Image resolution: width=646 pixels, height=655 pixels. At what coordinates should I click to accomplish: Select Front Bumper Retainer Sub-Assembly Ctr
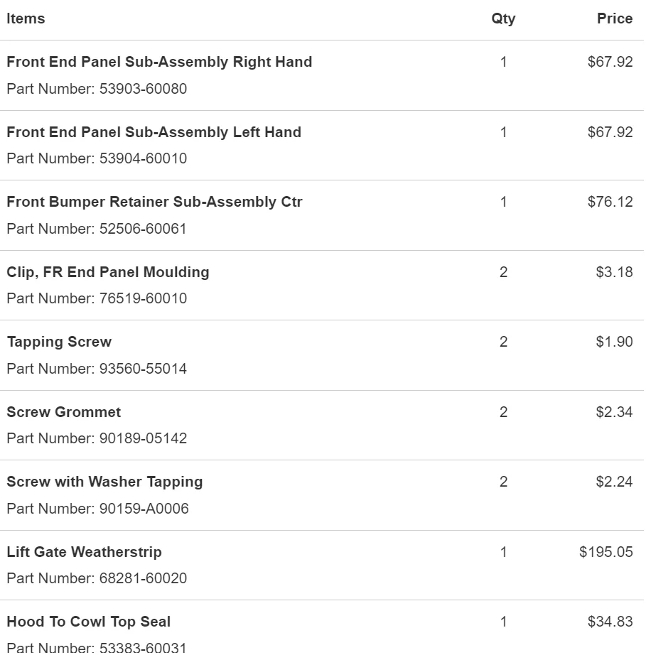[x=154, y=202]
